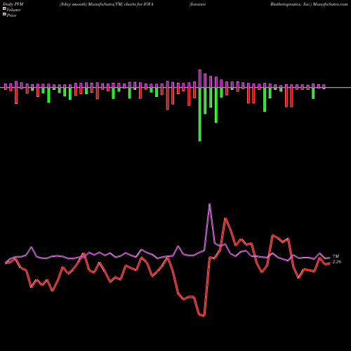Click the 'Price' legend label
351x351 pixels.
tap(11, 15)
